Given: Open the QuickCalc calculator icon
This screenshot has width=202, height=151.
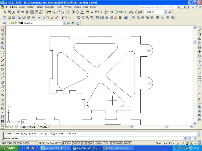Looking at the screenshot, I should click(x=120, y=18).
